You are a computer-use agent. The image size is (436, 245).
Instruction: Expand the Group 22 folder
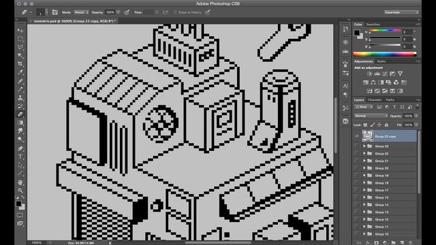(x=364, y=153)
